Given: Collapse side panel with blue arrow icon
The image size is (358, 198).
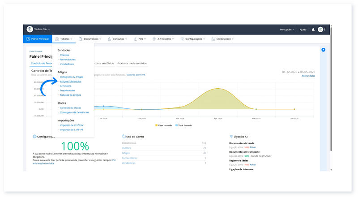Looking at the screenshot, I should click(x=323, y=50).
